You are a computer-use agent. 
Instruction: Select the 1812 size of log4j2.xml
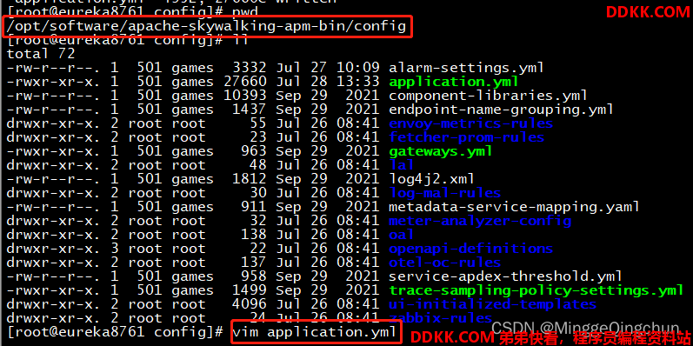[x=250, y=179]
